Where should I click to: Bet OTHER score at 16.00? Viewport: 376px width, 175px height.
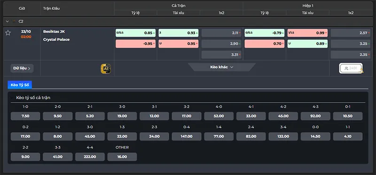[x=122, y=157]
